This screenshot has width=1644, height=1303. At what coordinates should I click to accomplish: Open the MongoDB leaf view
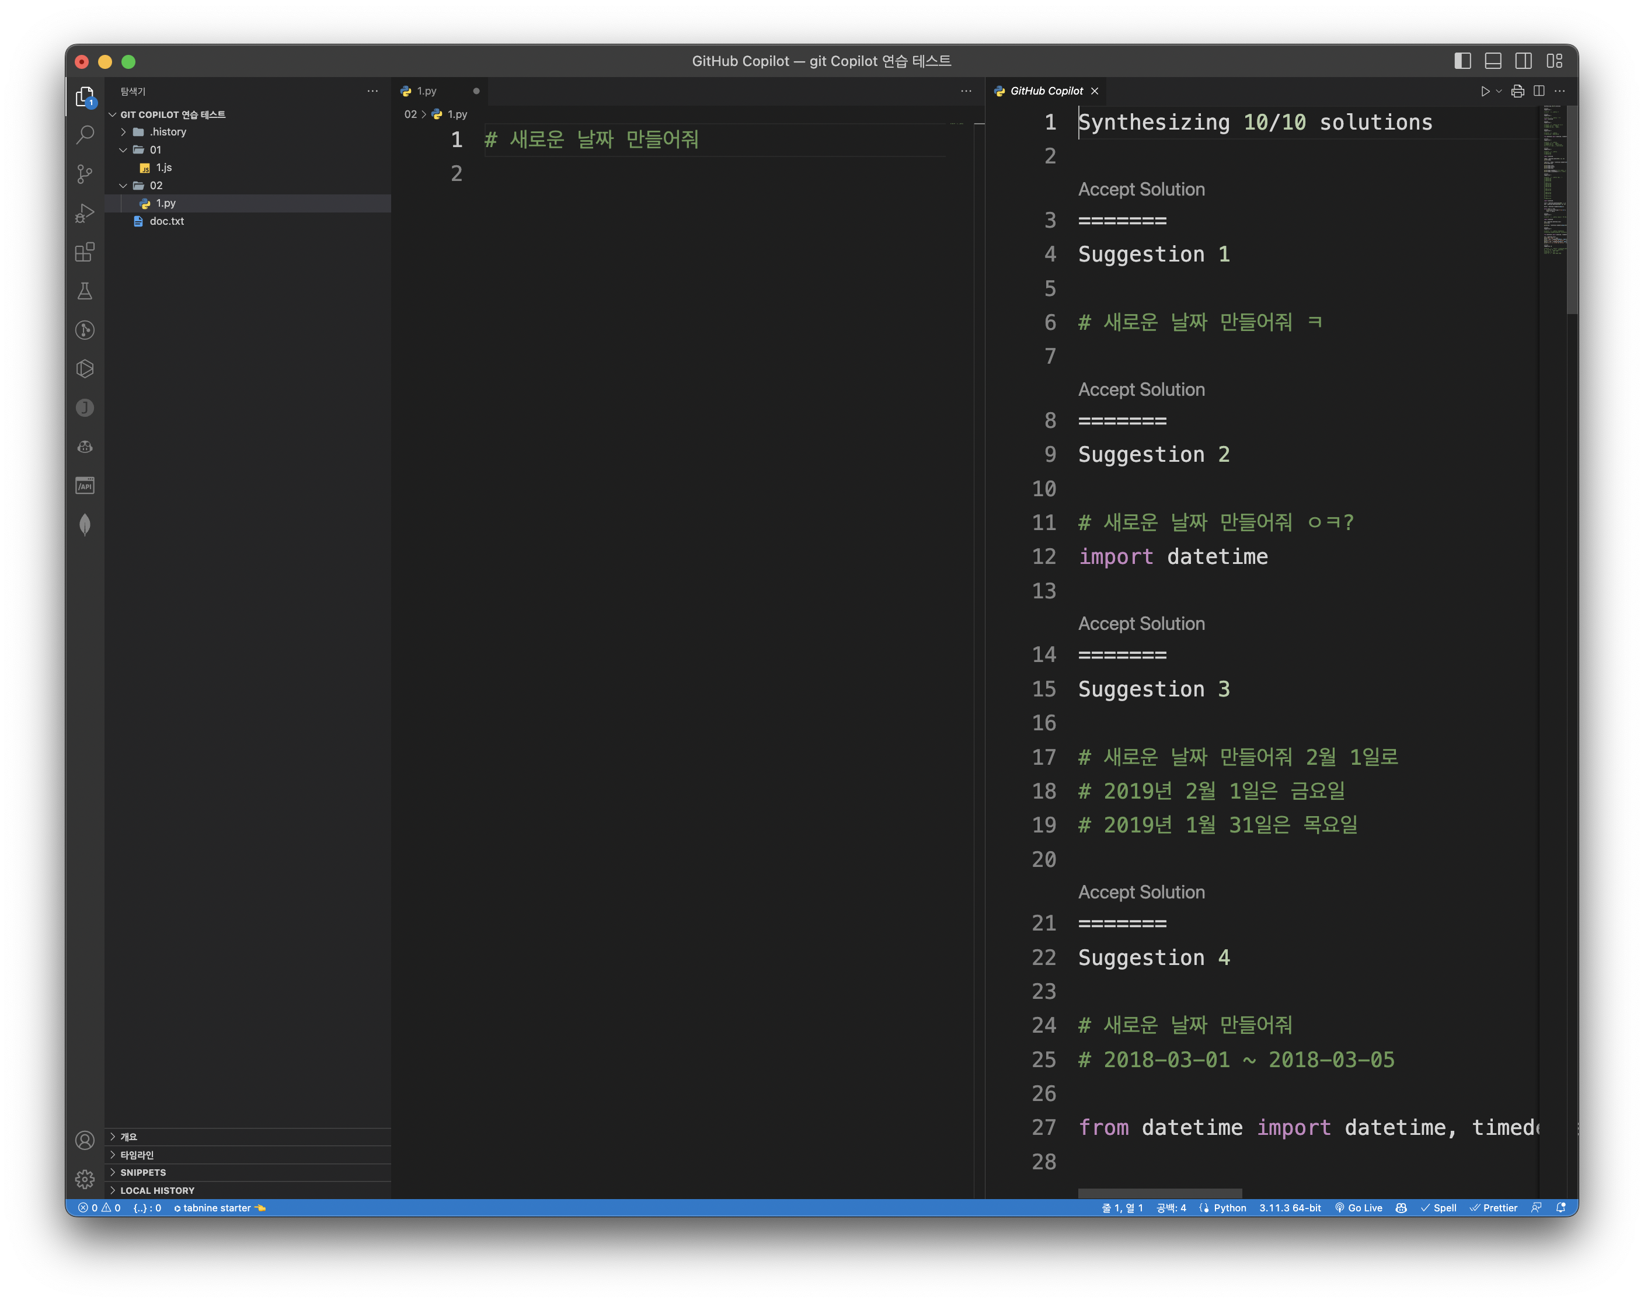[85, 524]
